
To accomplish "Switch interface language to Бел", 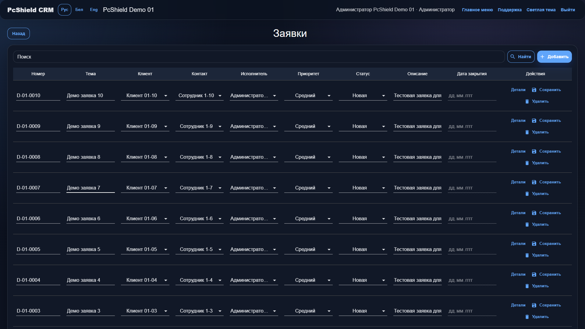I will 79,10.
